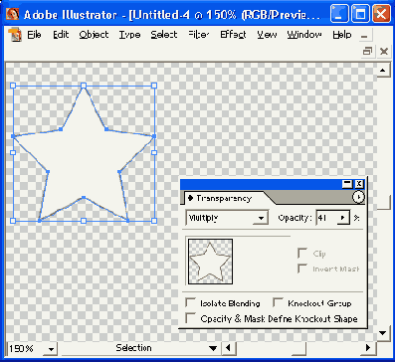Click the star's top anchor point
This screenshot has height=362, width=395.
(84, 86)
